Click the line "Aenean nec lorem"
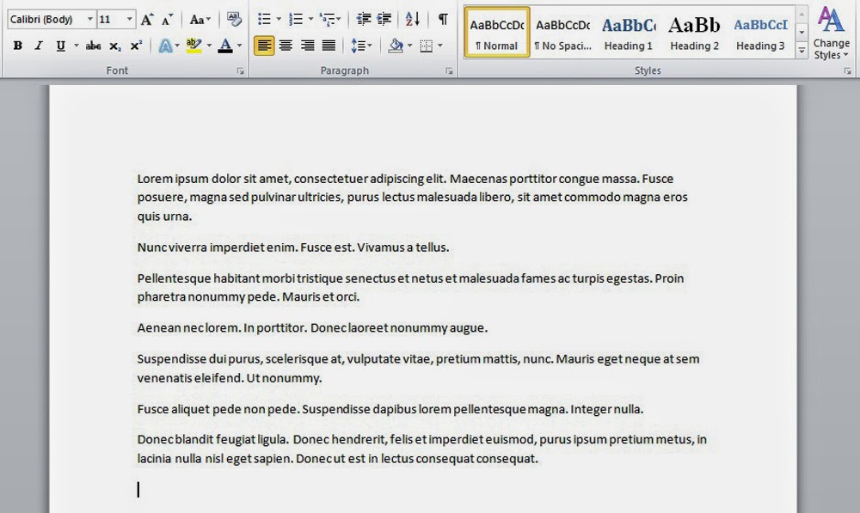The width and height of the screenshot is (860, 513). click(x=313, y=327)
